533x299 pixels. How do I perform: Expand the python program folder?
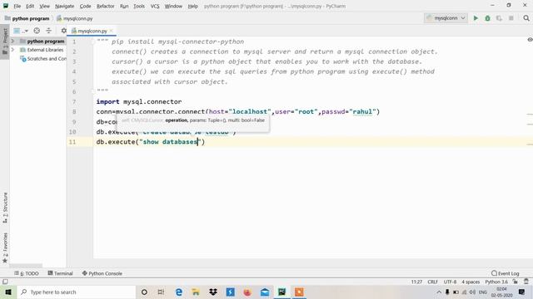13,41
